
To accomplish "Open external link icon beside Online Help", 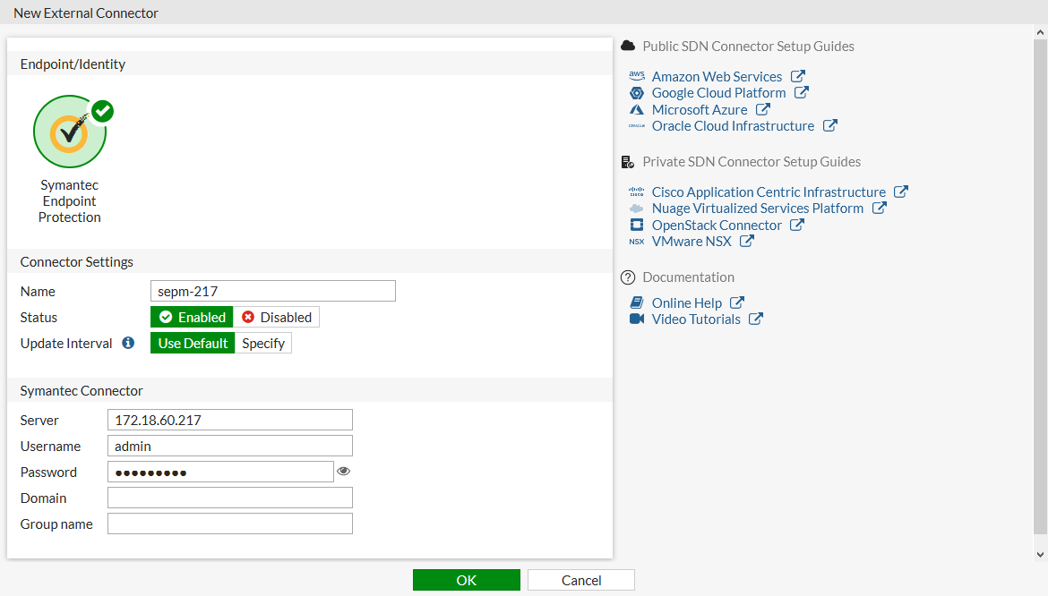I will (x=737, y=302).
